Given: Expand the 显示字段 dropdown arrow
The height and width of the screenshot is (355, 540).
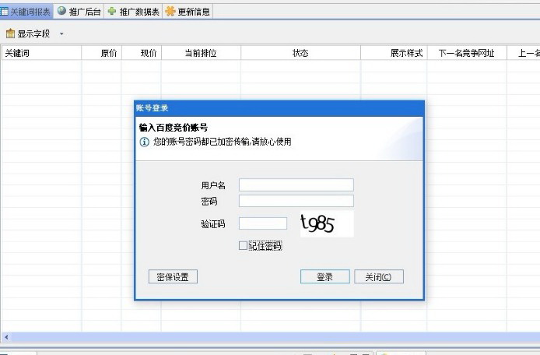Looking at the screenshot, I should 61,33.
